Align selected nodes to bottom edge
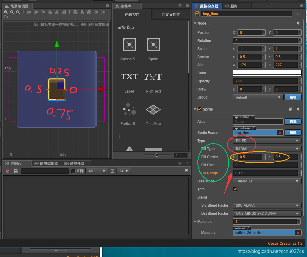Image resolution: width=307 pixels, height=257 pixels. 43,12
